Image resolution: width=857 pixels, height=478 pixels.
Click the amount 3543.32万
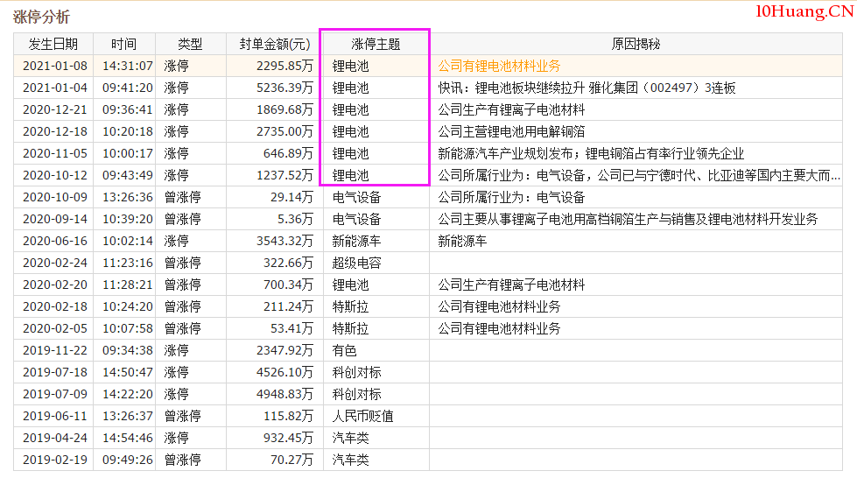pos(284,241)
